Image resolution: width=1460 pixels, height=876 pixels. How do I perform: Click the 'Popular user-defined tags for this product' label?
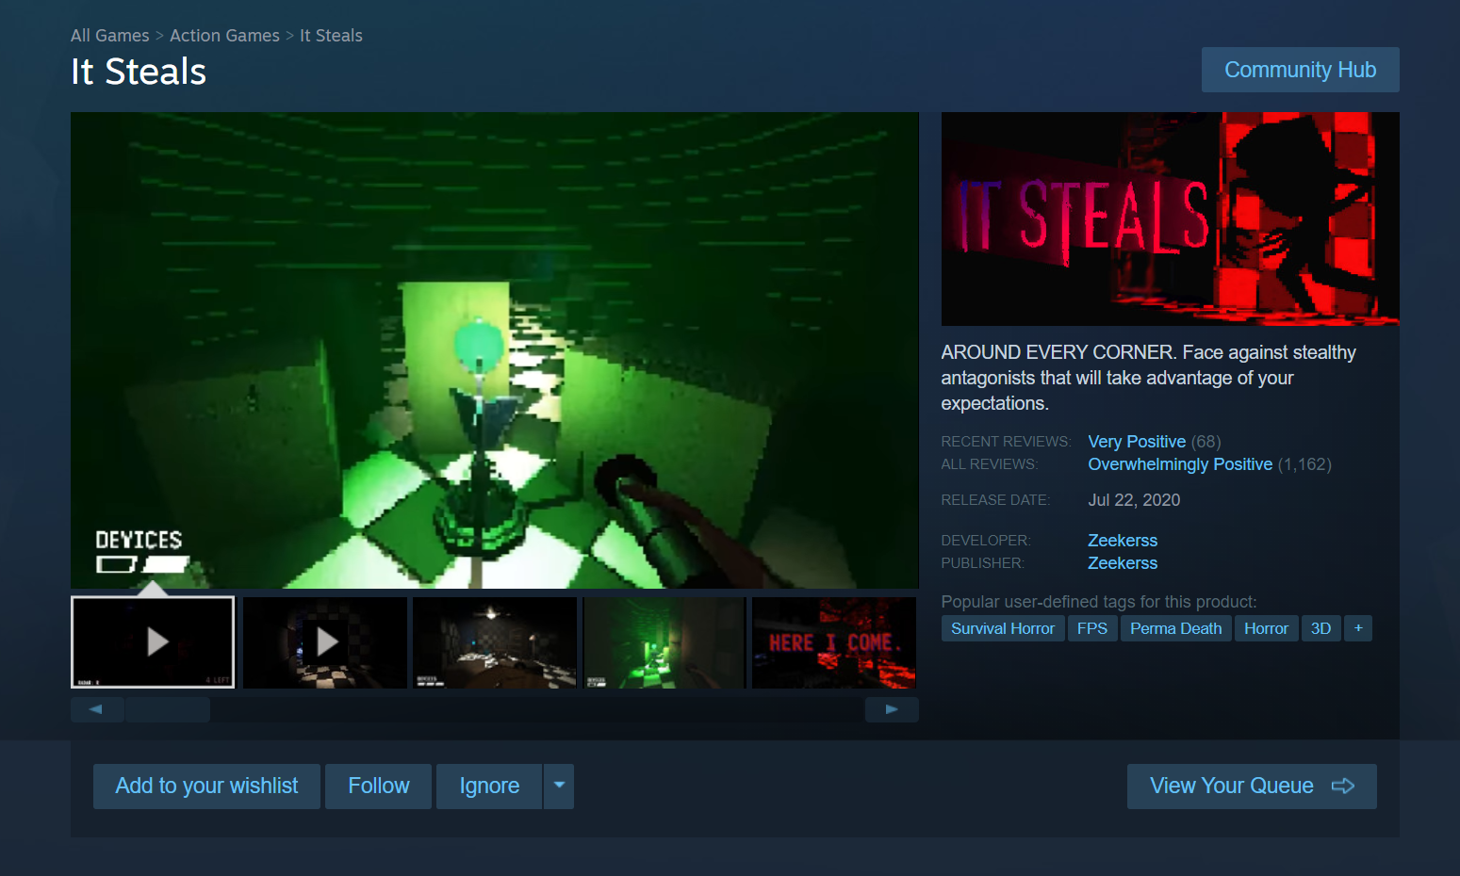tap(1099, 602)
